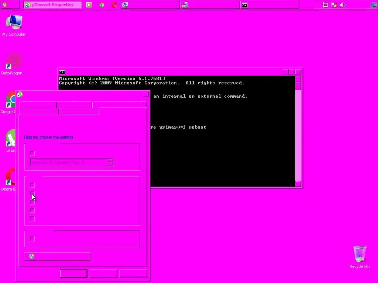Tick the first checkbox in the five-checkbox group
378x283 pixels.
tap(32, 185)
